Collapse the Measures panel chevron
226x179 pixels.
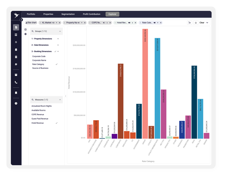tap(60, 100)
